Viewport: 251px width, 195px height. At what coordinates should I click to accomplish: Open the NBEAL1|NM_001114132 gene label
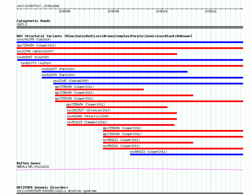coord(33,167)
